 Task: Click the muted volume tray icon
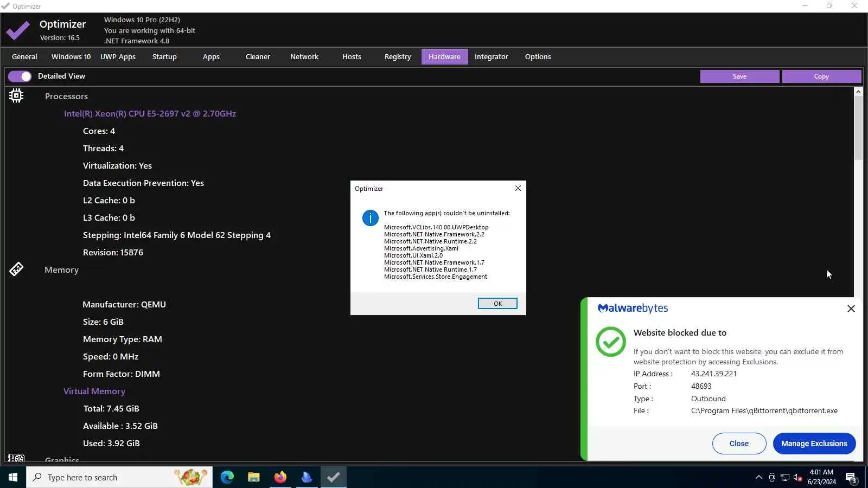pos(798,477)
